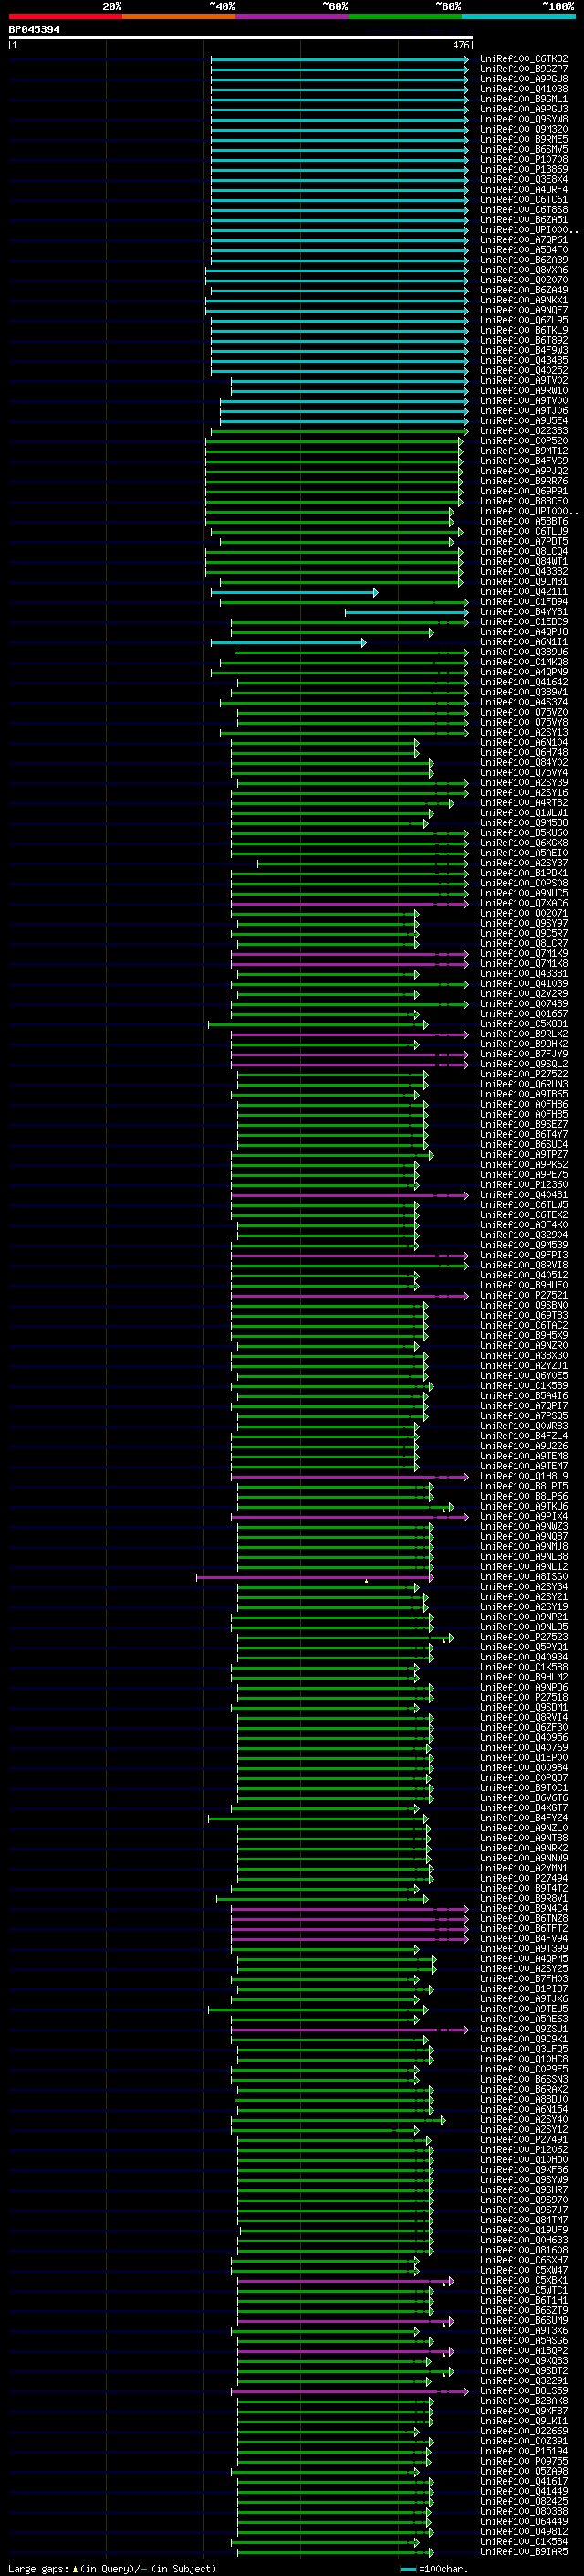Open hit UniRef100_C6TKB2

tap(523, 59)
